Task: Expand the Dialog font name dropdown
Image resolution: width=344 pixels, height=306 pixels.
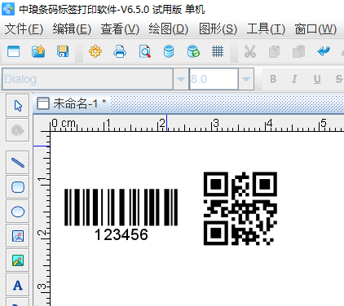Action: [x=181, y=79]
